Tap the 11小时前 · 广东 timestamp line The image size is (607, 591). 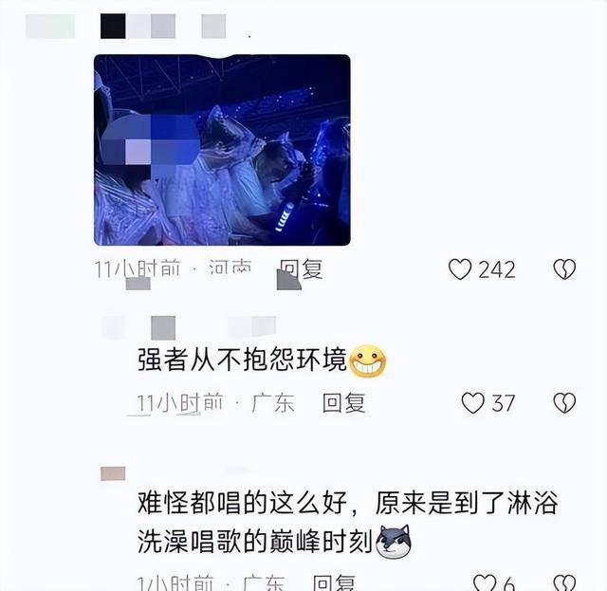(215, 403)
